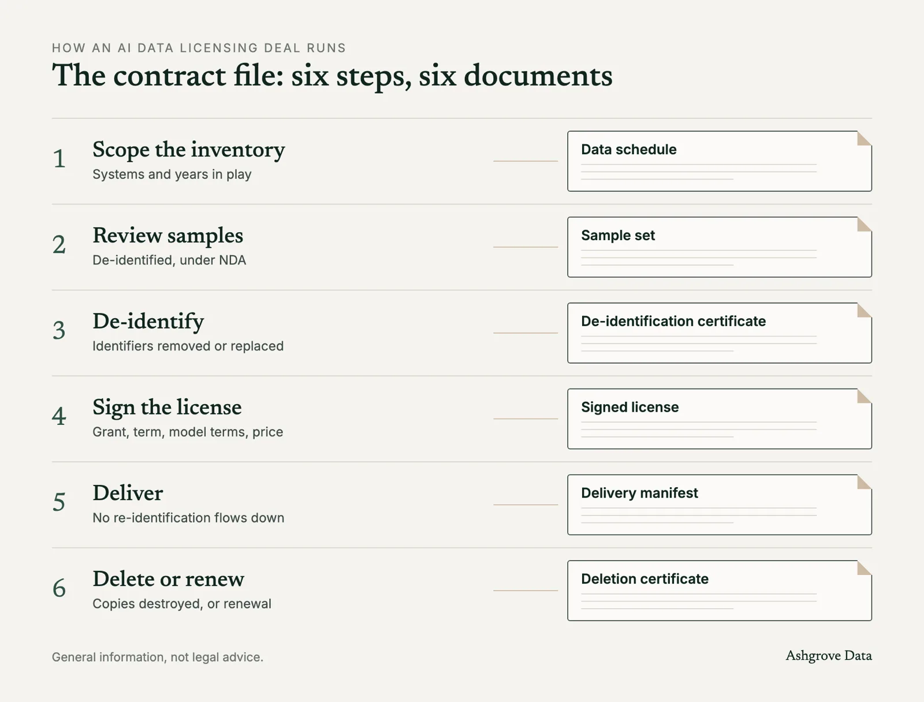Image resolution: width=924 pixels, height=702 pixels.
Task: Click the step number 5
Action: click(x=59, y=503)
